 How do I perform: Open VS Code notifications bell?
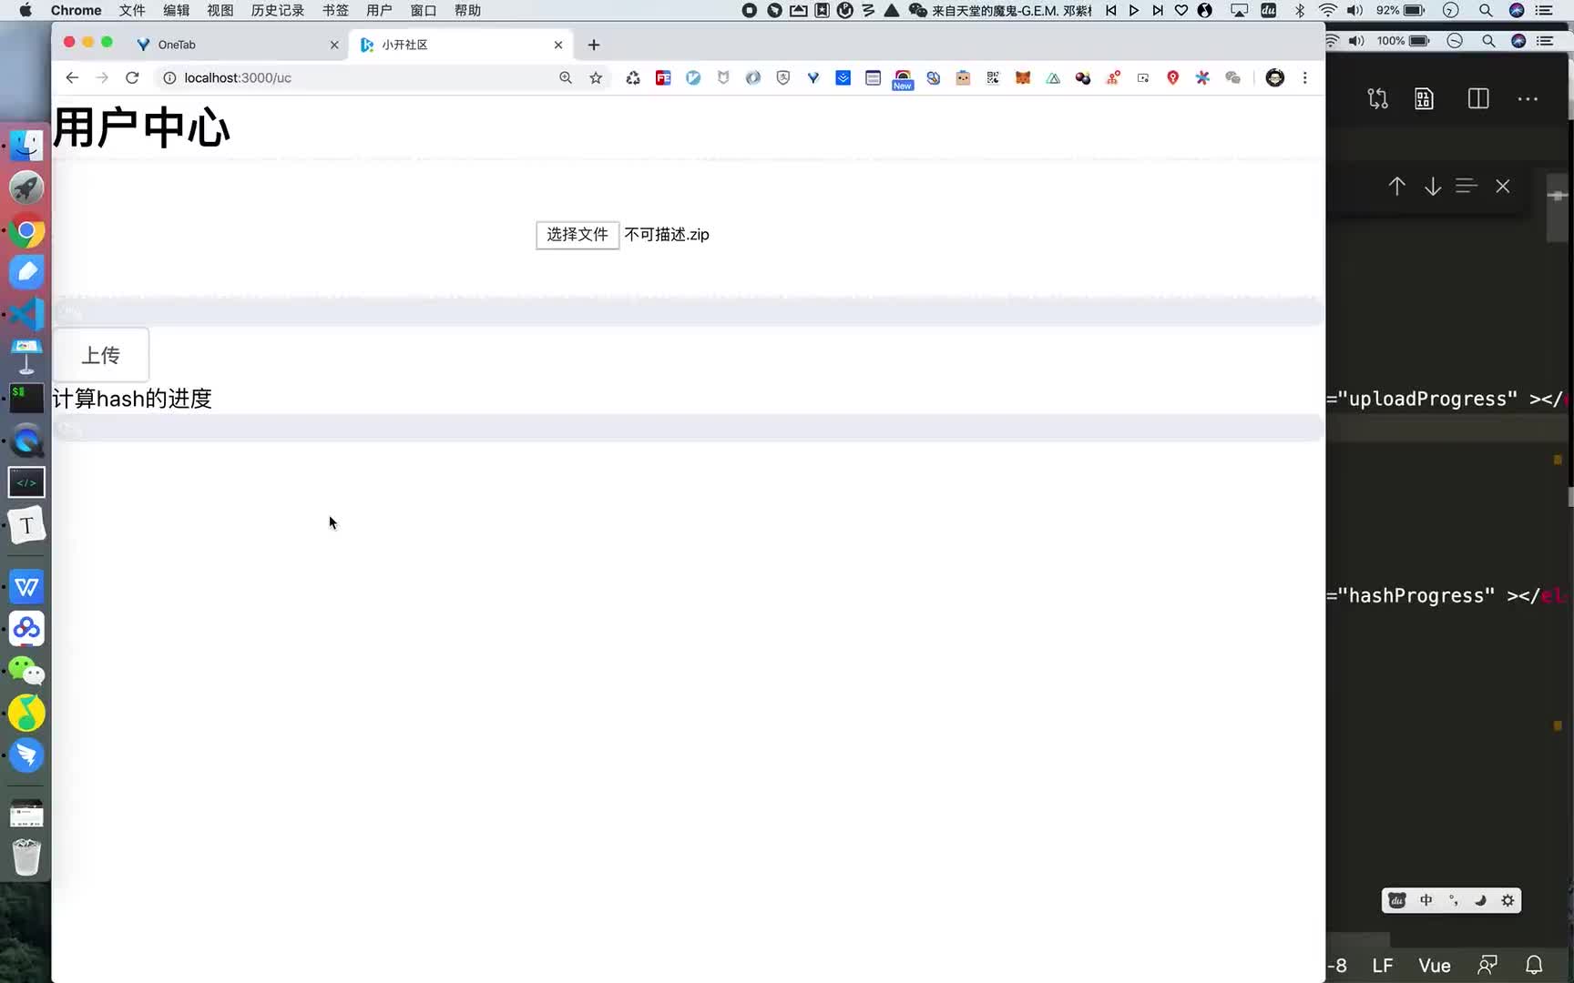pyautogui.click(x=1534, y=965)
